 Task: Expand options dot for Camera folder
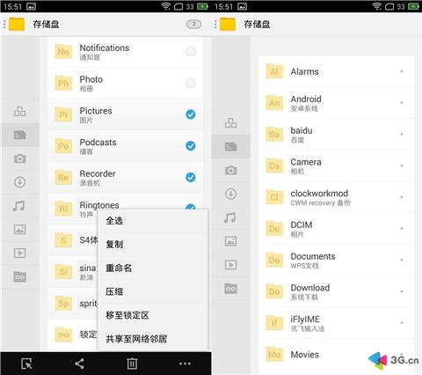[x=402, y=165]
